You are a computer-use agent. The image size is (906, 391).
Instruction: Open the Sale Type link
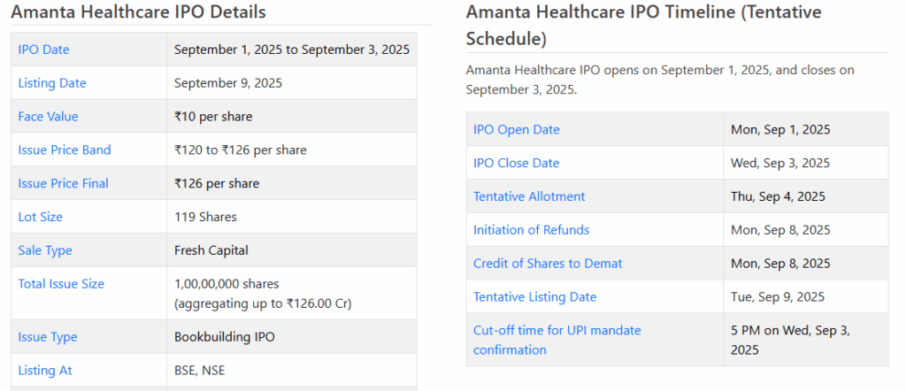coord(45,250)
